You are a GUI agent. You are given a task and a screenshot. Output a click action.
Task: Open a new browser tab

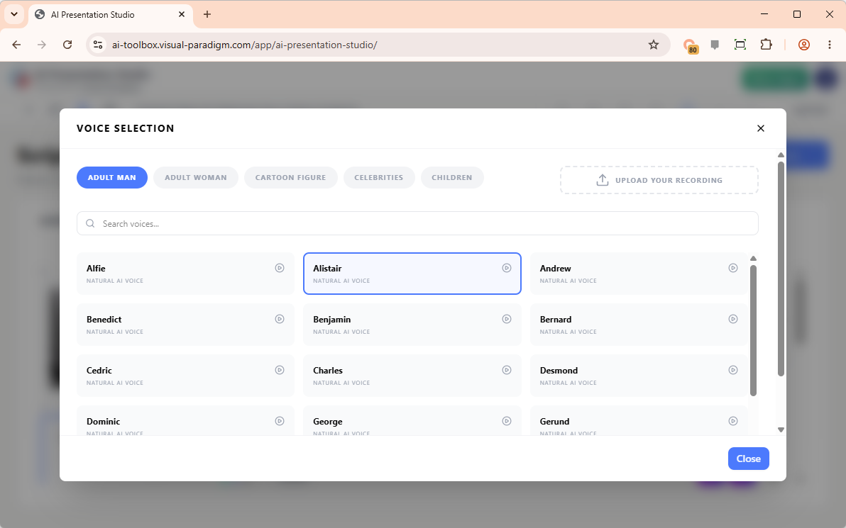tap(207, 15)
